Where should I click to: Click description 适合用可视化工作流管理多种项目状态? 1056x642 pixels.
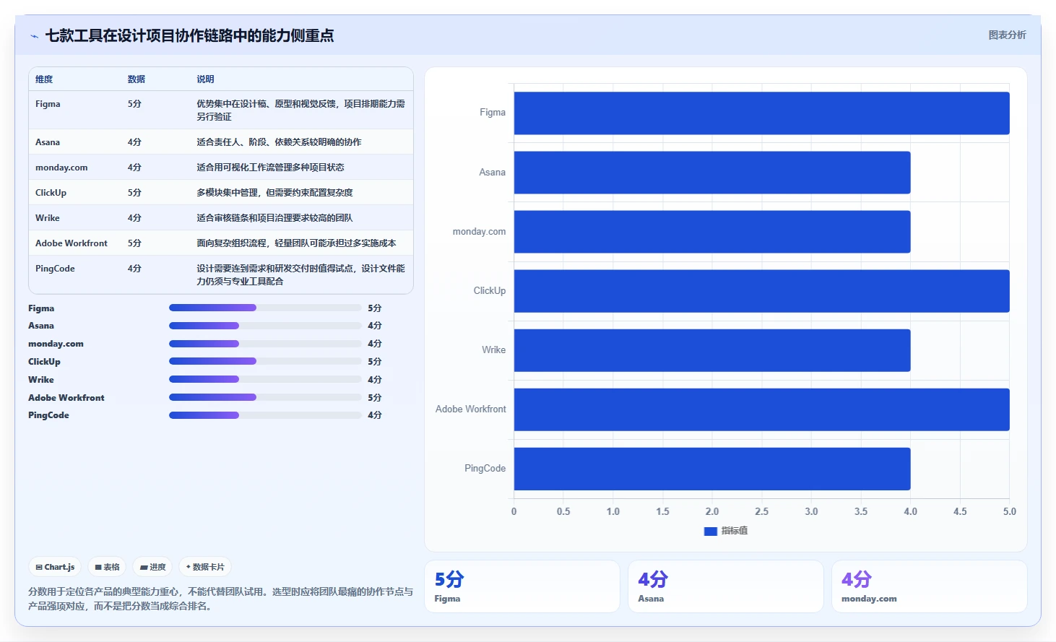pos(270,168)
